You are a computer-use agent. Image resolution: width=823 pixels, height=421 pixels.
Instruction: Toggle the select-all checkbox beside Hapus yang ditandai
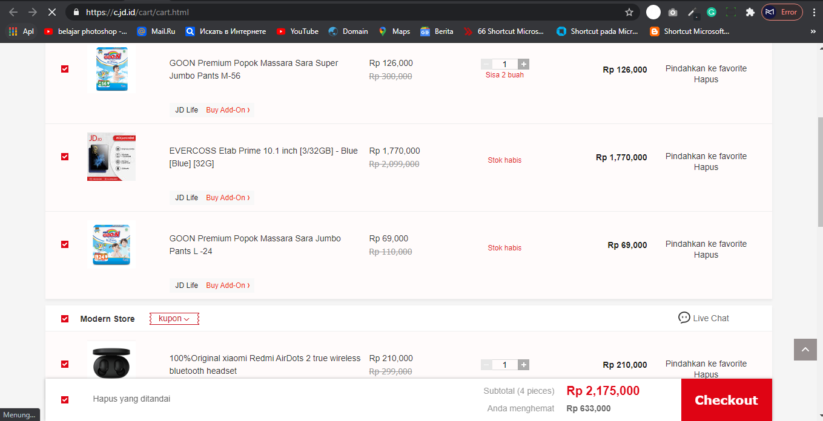pos(65,400)
